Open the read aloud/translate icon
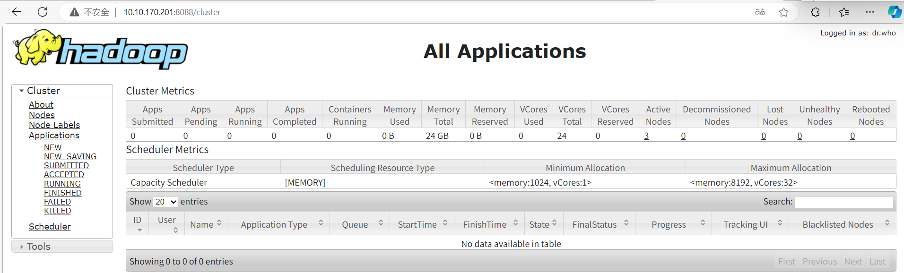 760,12
